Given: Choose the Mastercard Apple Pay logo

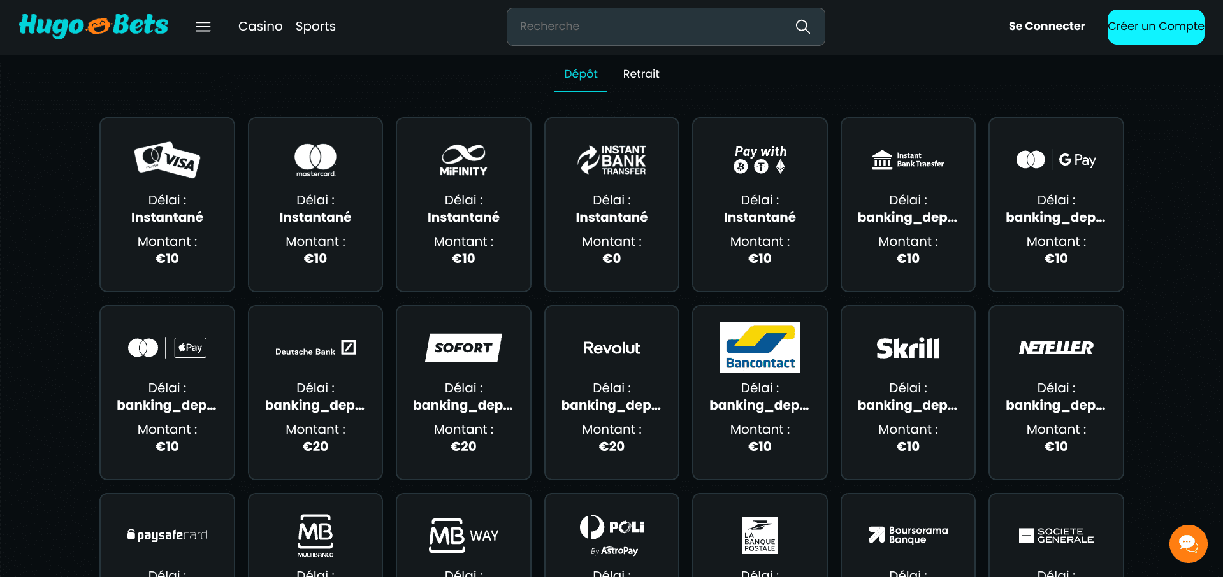Looking at the screenshot, I should [167, 348].
